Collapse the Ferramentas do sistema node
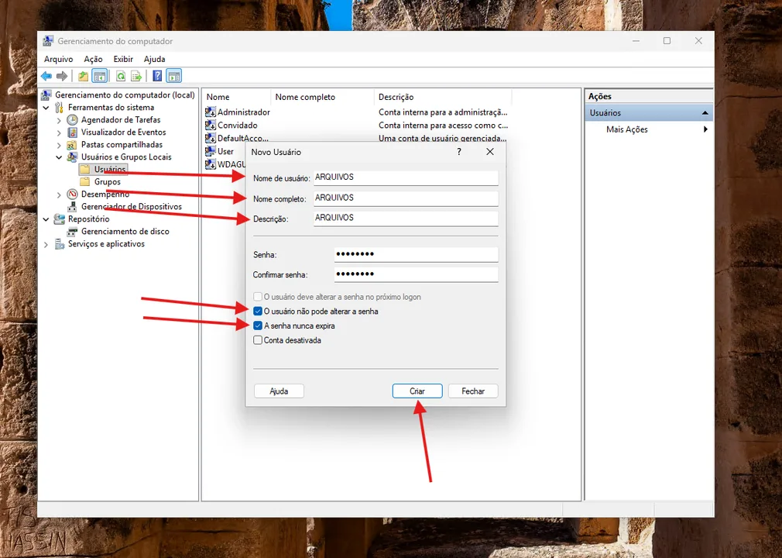The image size is (782, 558). 46,108
